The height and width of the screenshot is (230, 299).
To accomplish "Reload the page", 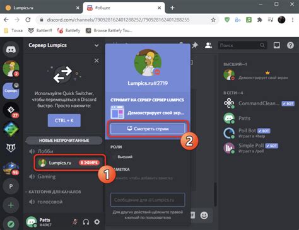I will pyautogui.click(x=28, y=20).
